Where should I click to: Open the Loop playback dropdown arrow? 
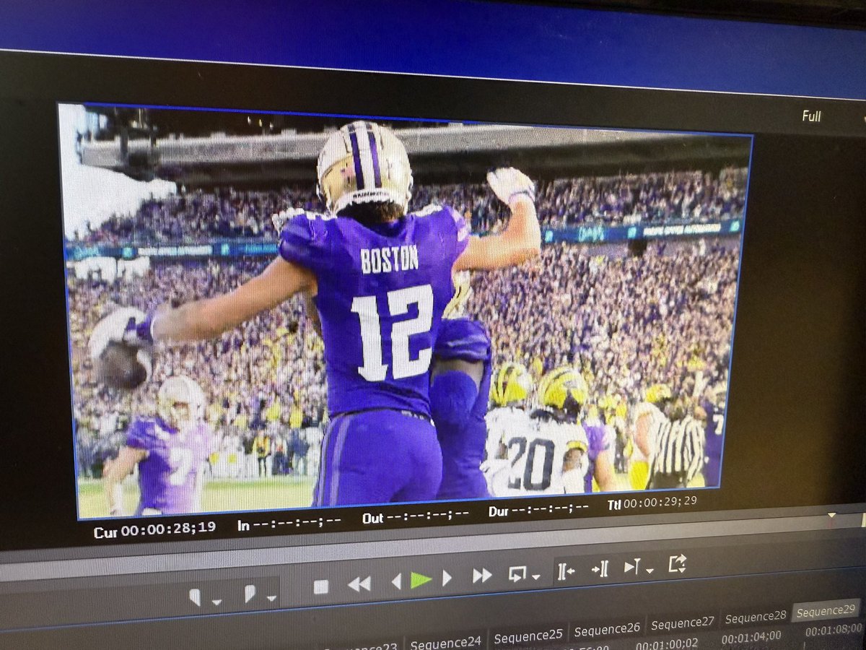tap(535, 576)
